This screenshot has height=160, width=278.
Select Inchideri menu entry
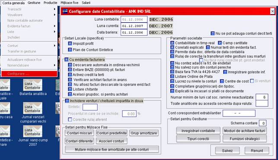pyautogui.click(x=29, y=38)
